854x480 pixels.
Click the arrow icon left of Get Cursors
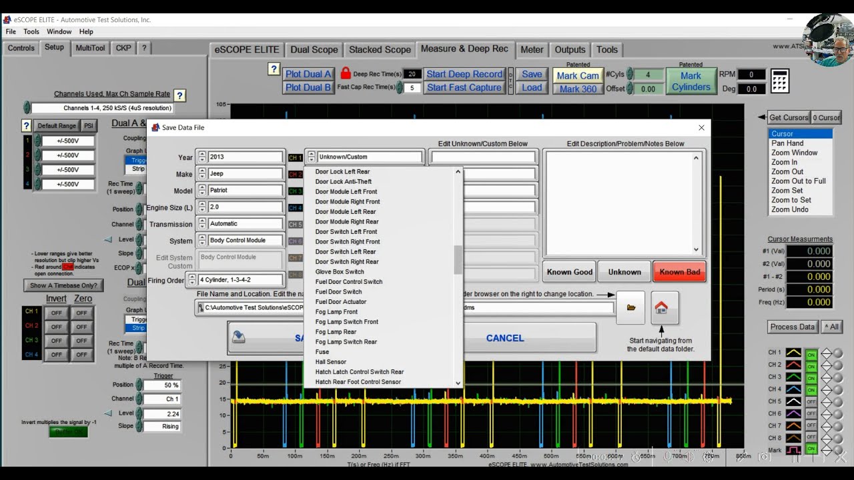(x=762, y=117)
